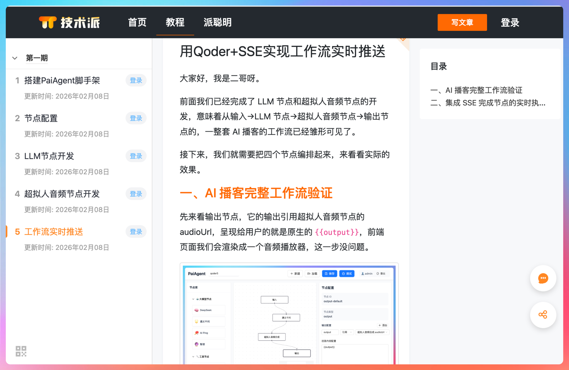
Task: Open chapter 2 节点配置
Action: pyautogui.click(x=41, y=118)
